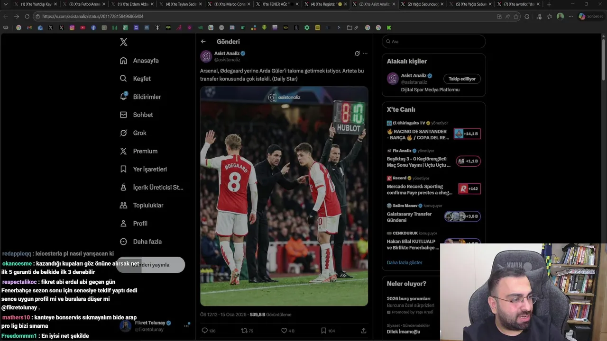This screenshot has height=341, width=607.
Task: Open Keşfet explore page
Action: 136,79
